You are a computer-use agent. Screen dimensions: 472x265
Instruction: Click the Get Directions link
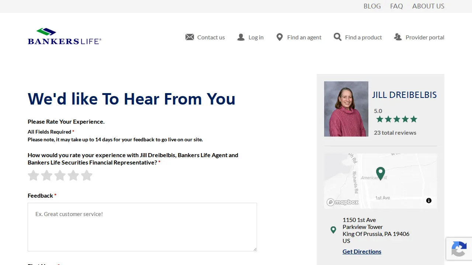pyautogui.click(x=362, y=251)
